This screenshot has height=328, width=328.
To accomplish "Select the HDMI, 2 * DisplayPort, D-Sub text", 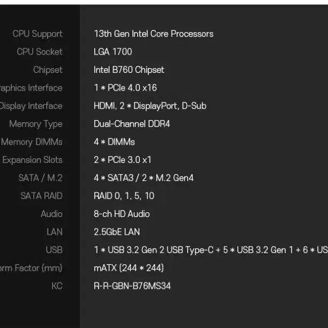I will pyautogui.click(x=150, y=106).
